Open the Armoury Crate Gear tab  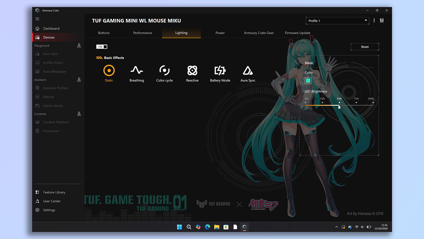[259, 33]
